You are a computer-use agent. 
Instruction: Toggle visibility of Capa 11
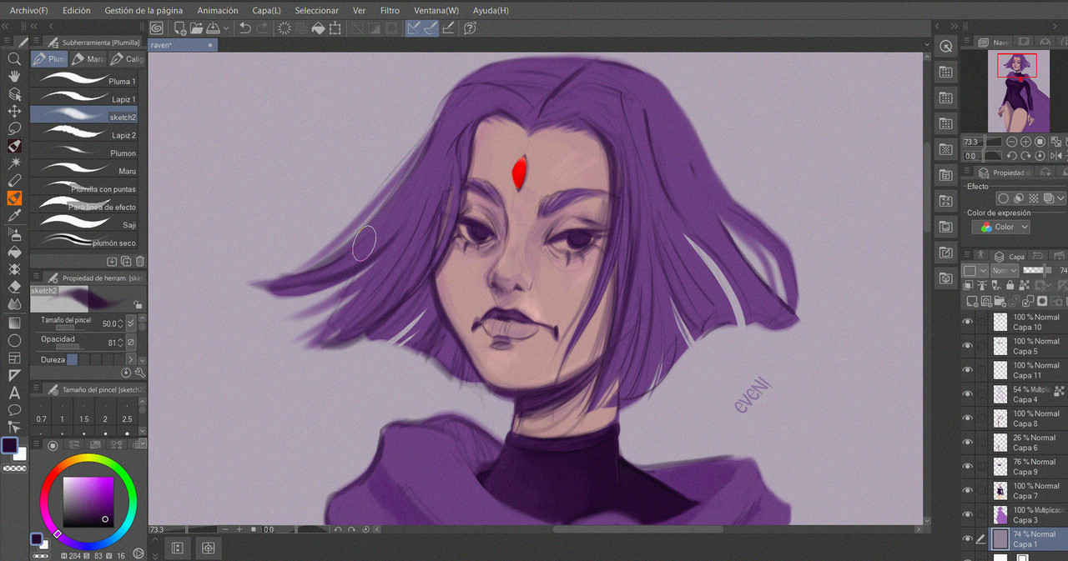tap(967, 370)
